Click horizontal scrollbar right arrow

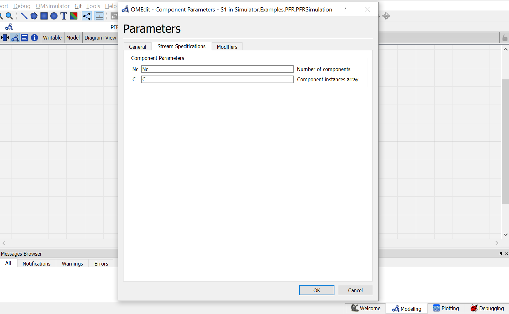pyautogui.click(x=497, y=243)
